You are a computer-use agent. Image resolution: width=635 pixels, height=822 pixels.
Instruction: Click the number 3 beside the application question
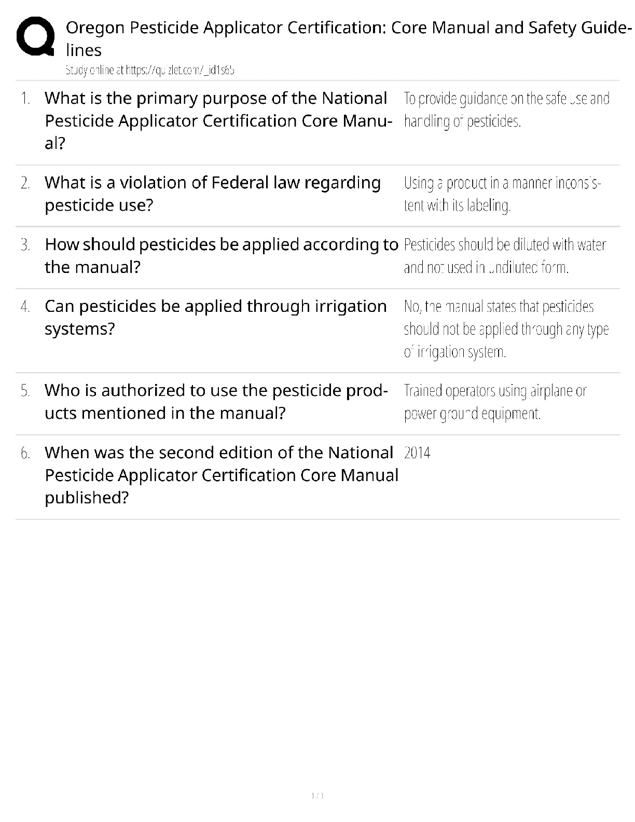[x=25, y=245]
